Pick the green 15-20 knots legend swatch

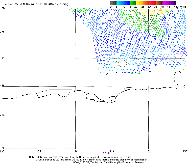point(133,3)
